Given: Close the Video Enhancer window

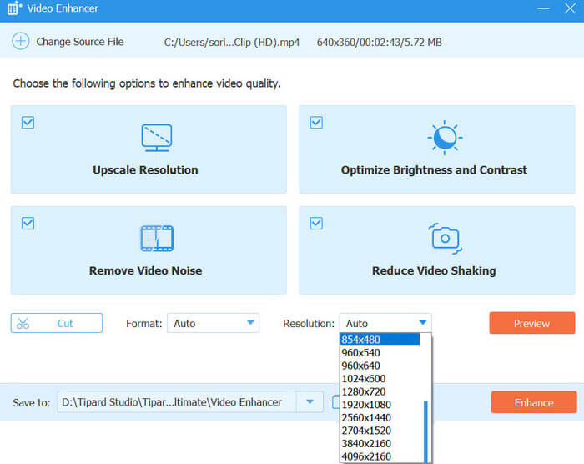Looking at the screenshot, I should point(570,8).
